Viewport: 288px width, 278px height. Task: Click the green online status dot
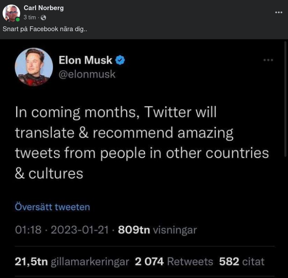(x=18, y=20)
